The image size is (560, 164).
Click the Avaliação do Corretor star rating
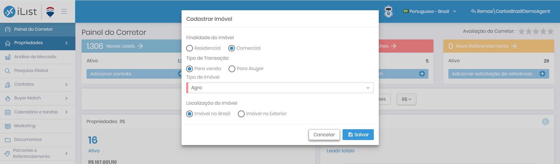pos(536,31)
